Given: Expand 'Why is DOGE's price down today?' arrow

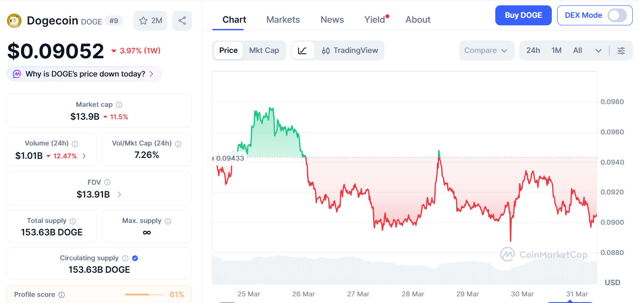Looking at the screenshot, I should click(151, 74).
